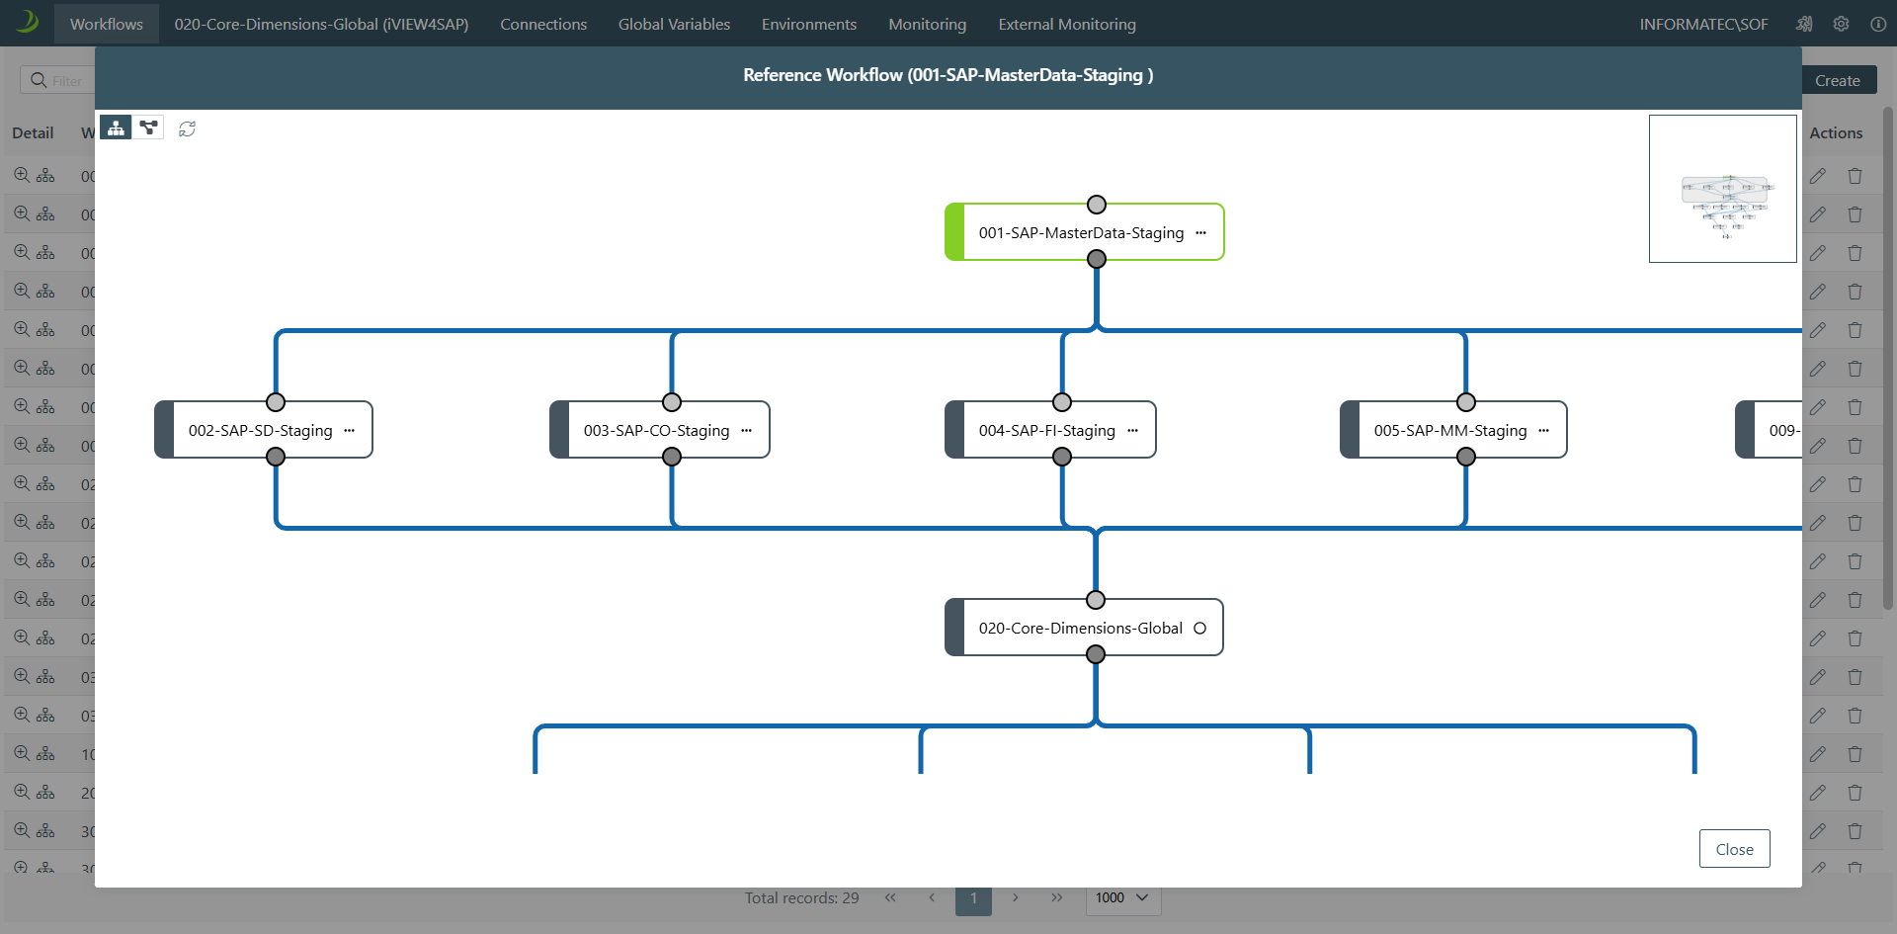
Task: Click top connector of 001-SAP-MasterData-Staging node
Action: (1096, 205)
